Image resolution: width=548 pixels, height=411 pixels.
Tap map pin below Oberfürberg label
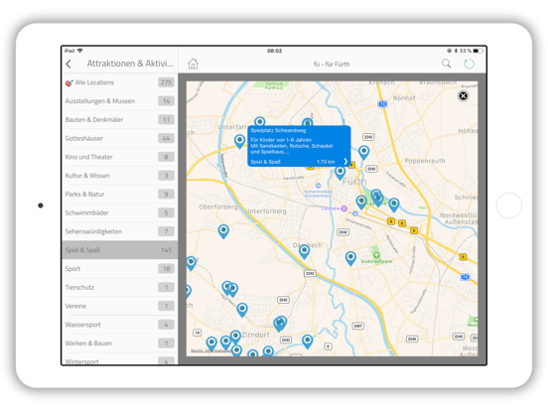(223, 231)
